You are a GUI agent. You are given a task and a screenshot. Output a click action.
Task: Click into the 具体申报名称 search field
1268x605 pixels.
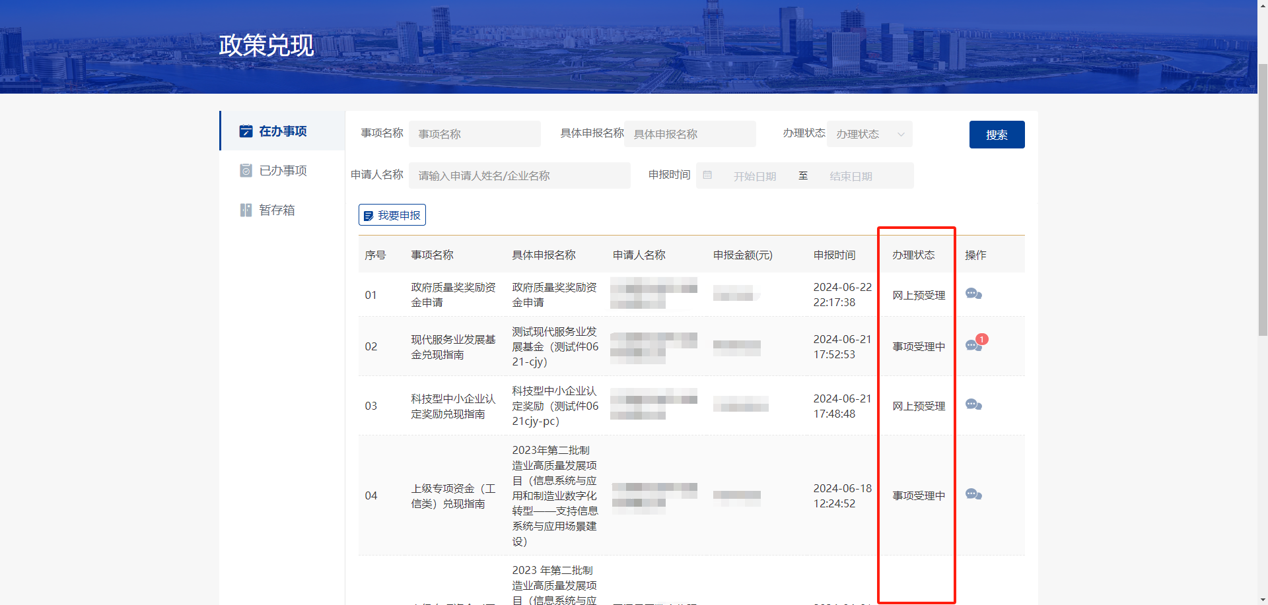point(689,134)
